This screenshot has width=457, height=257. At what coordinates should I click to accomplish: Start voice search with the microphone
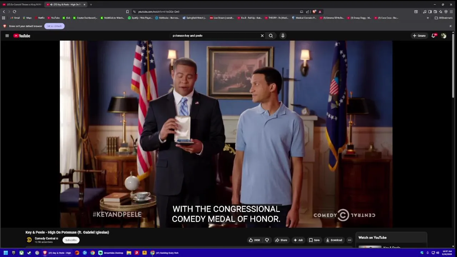(x=283, y=36)
